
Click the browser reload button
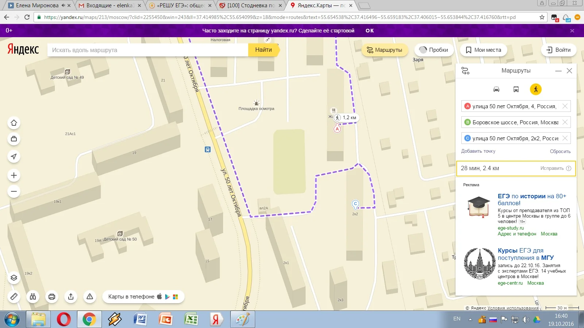coord(27,17)
